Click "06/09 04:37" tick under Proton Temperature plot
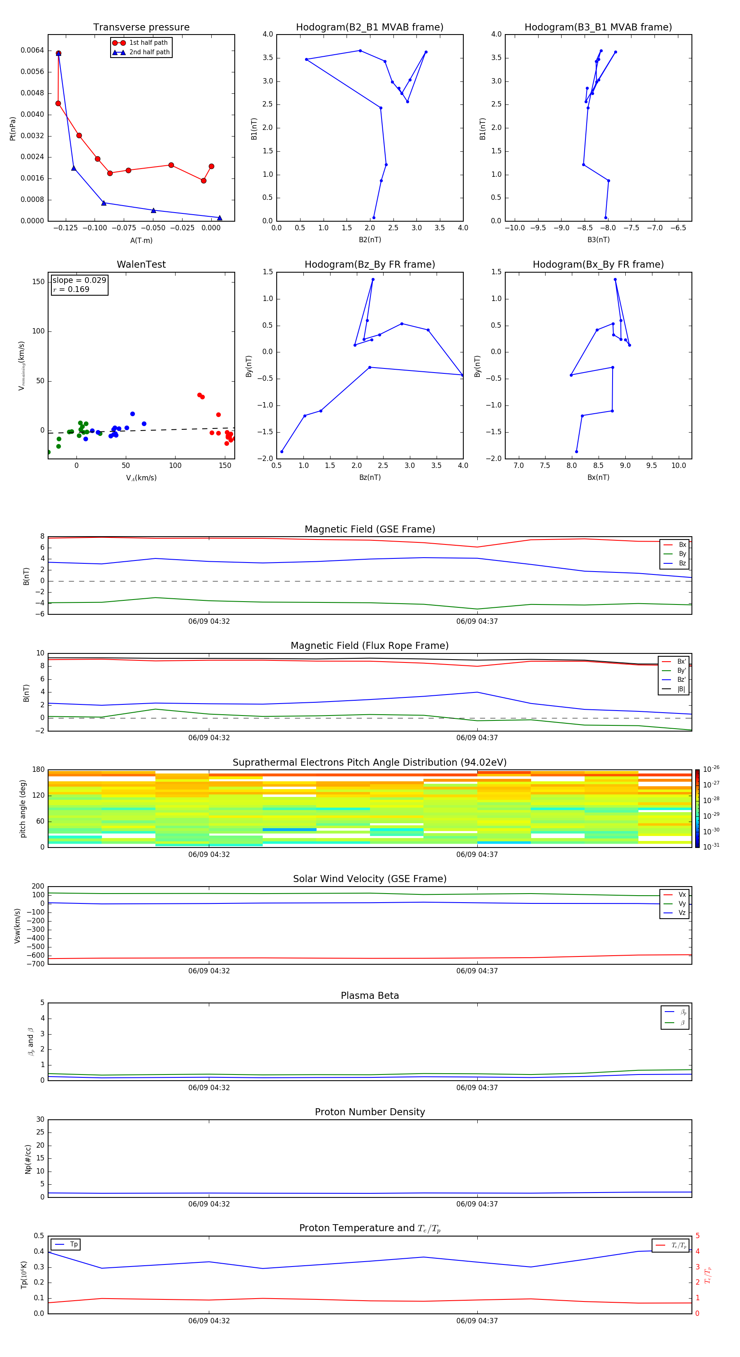The height and width of the screenshot is (1357, 740). coord(477,1321)
